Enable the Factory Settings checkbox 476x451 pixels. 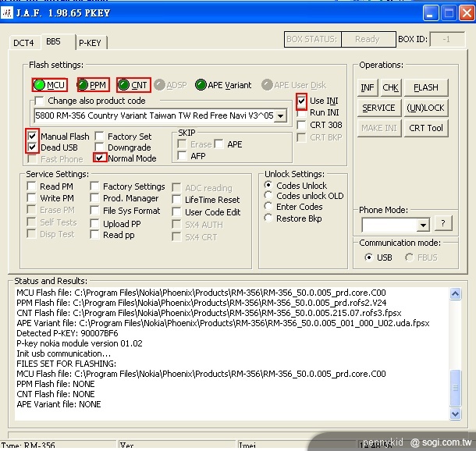click(x=95, y=186)
